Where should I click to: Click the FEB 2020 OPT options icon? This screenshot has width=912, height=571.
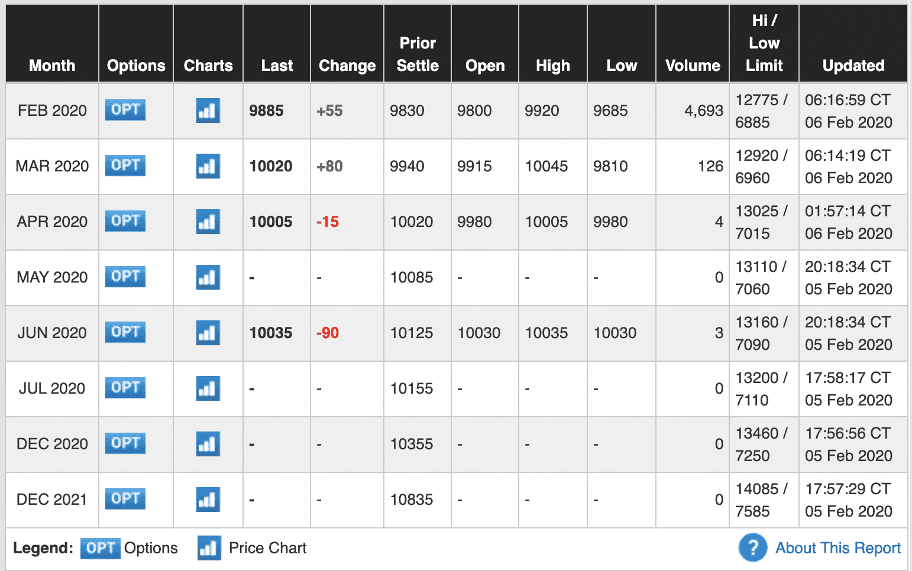click(125, 110)
